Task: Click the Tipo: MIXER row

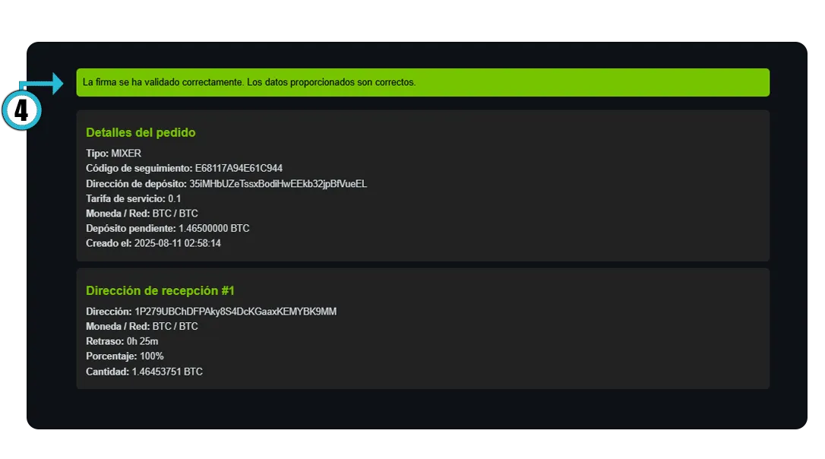Action: (x=113, y=154)
